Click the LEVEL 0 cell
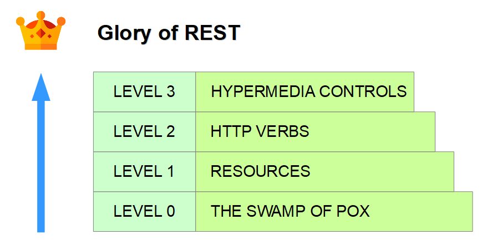 click(144, 211)
